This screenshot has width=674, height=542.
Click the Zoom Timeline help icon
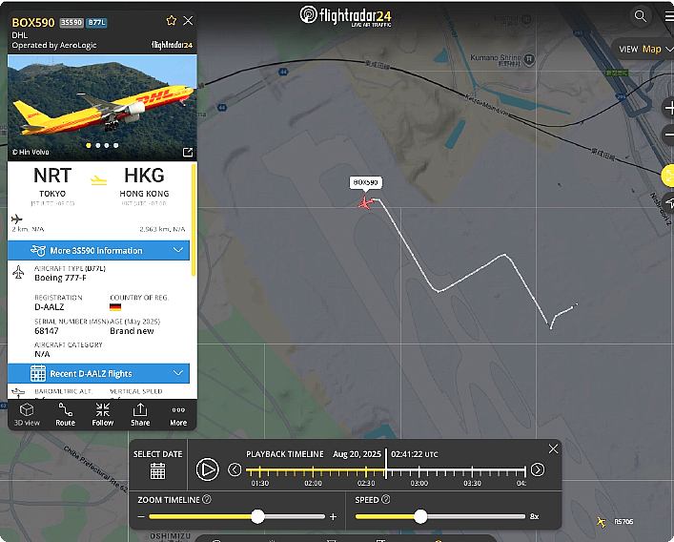click(x=207, y=499)
